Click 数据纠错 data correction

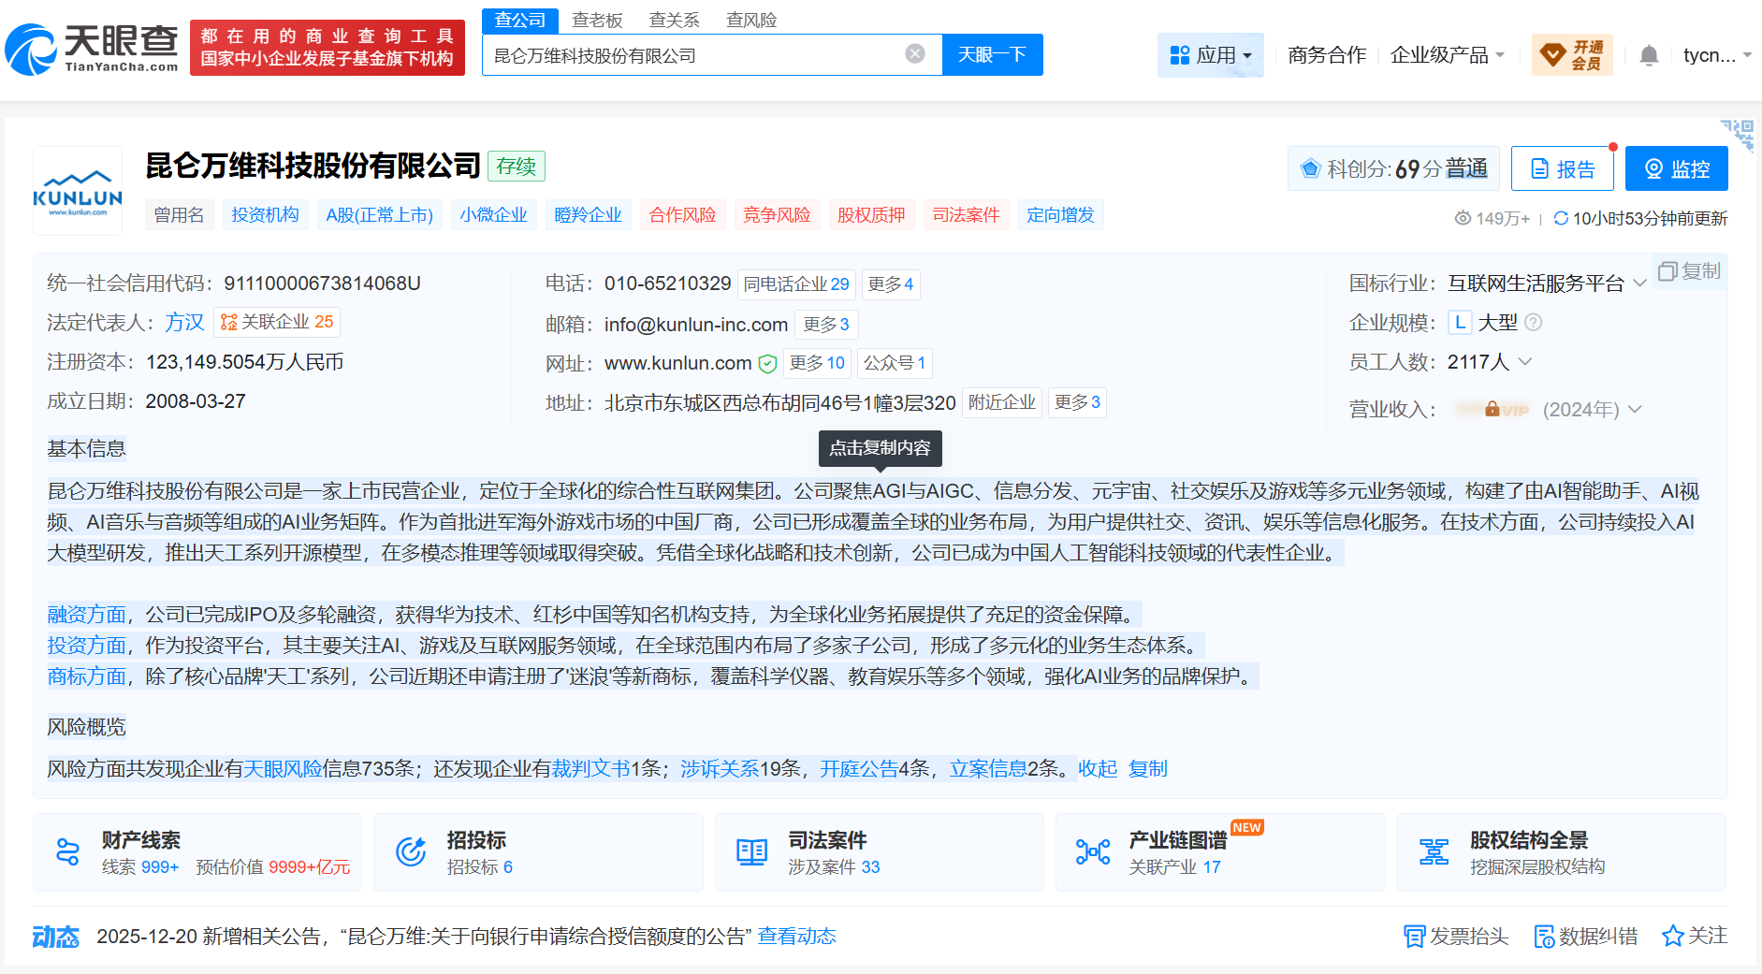click(1586, 936)
